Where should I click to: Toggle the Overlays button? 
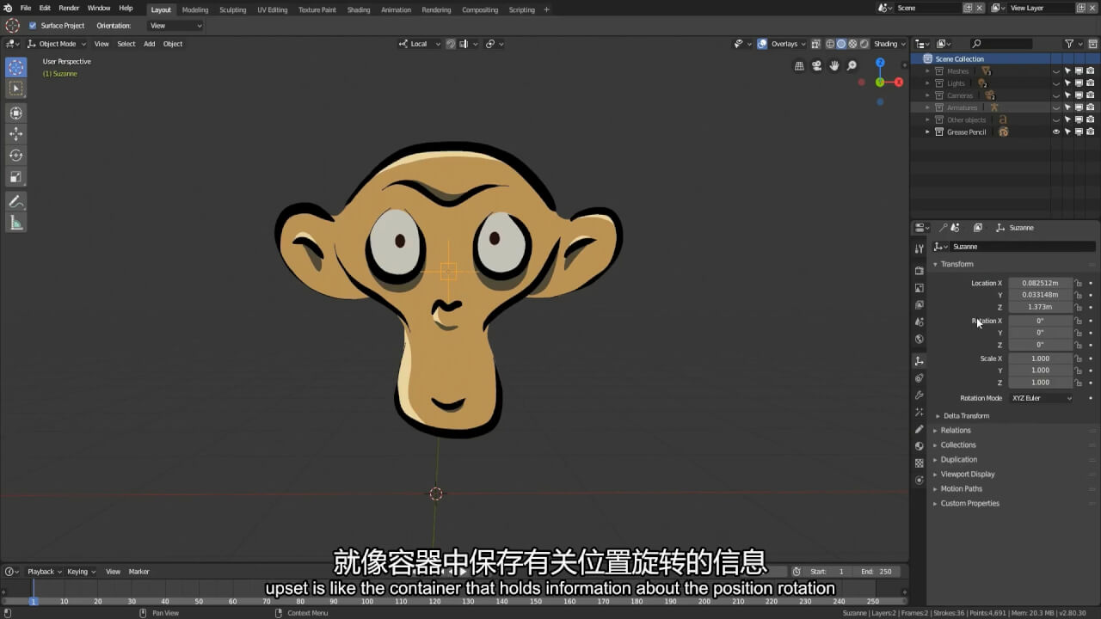tap(762, 44)
